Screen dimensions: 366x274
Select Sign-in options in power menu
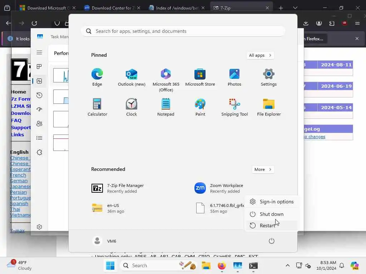coord(272,202)
